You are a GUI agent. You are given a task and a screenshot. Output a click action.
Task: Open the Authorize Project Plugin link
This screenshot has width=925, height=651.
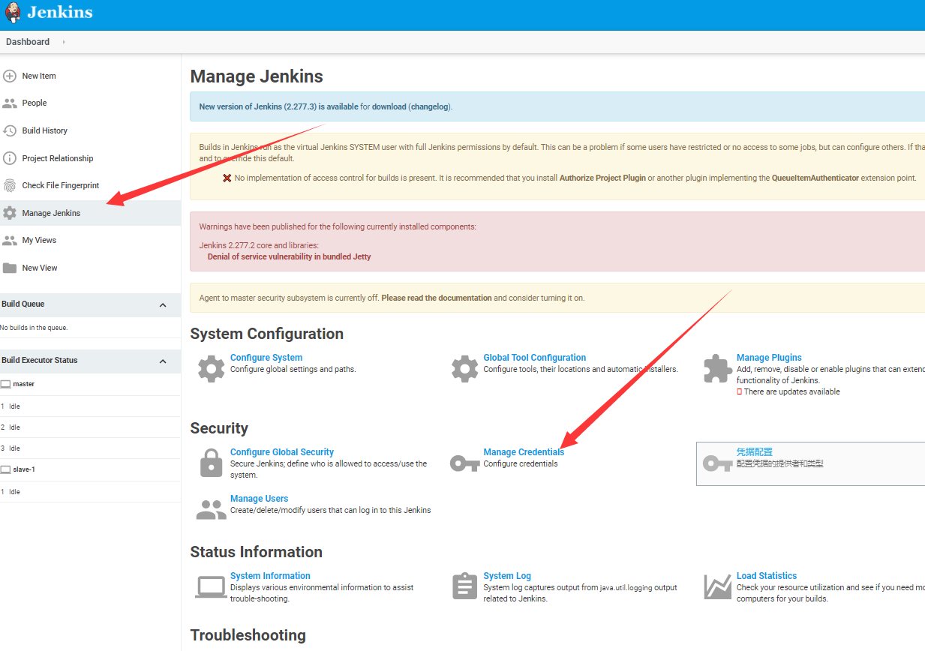(602, 178)
